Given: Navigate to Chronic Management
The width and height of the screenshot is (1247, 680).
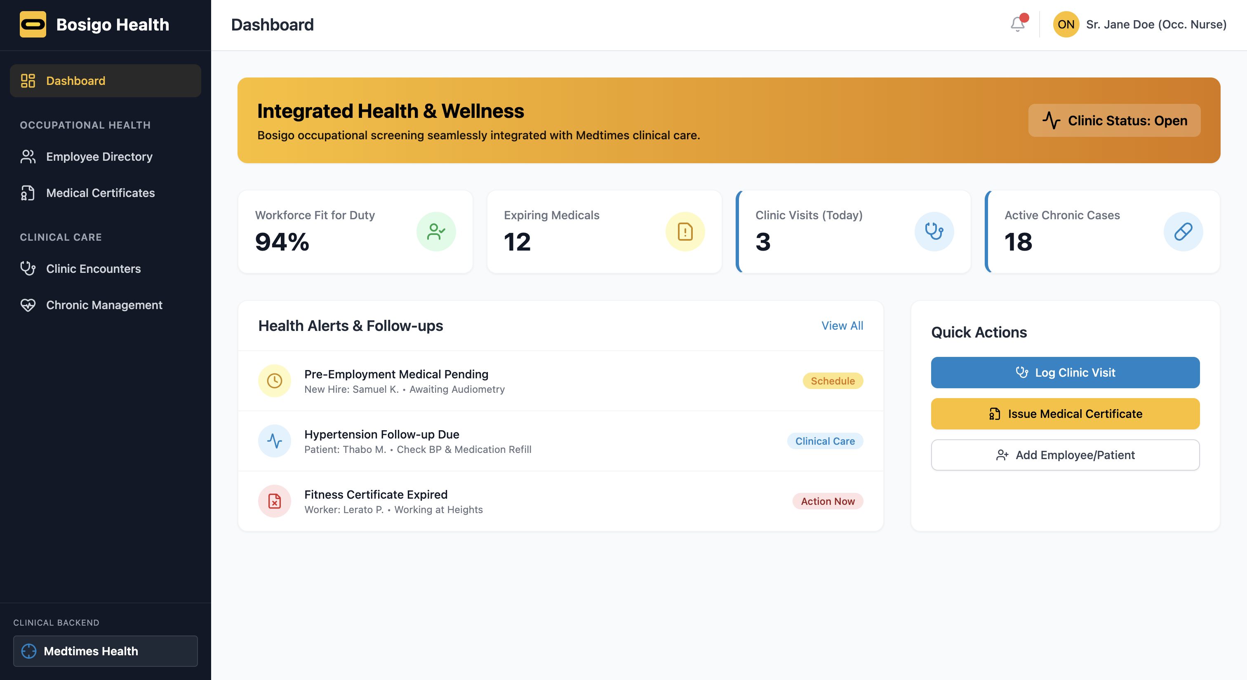Looking at the screenshot, I should point(106,305).
